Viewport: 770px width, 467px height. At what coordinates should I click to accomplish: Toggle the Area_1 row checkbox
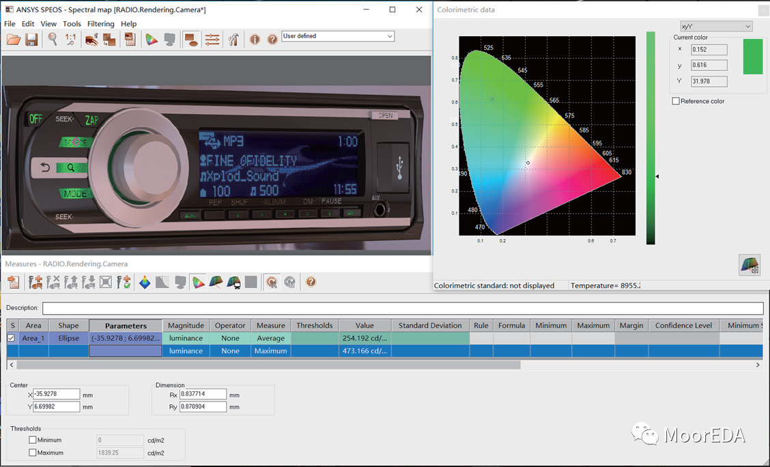12,338
